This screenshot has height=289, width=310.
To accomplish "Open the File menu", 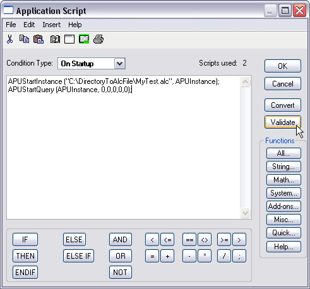I will [11, 25].
